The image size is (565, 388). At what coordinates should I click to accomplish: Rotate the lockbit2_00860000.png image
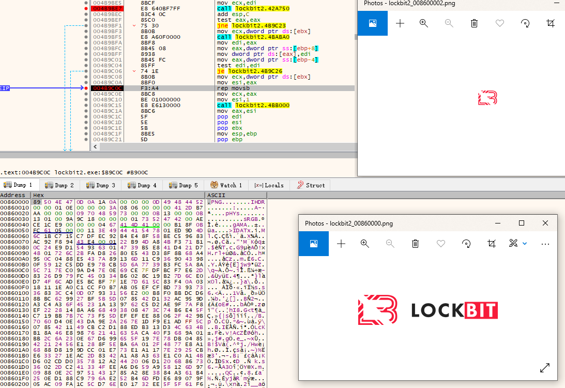point(466,244)
